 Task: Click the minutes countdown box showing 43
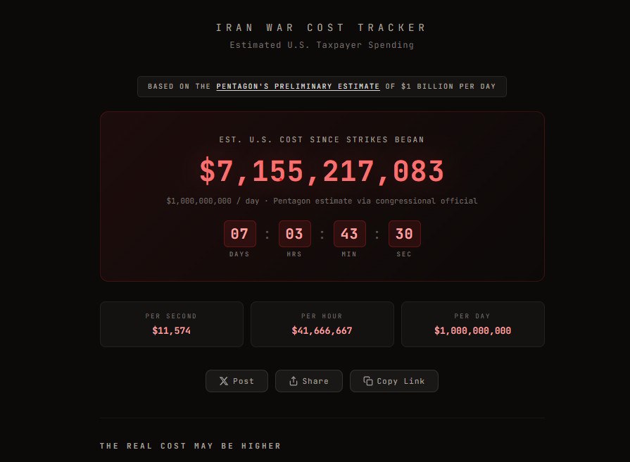(349, 234)
